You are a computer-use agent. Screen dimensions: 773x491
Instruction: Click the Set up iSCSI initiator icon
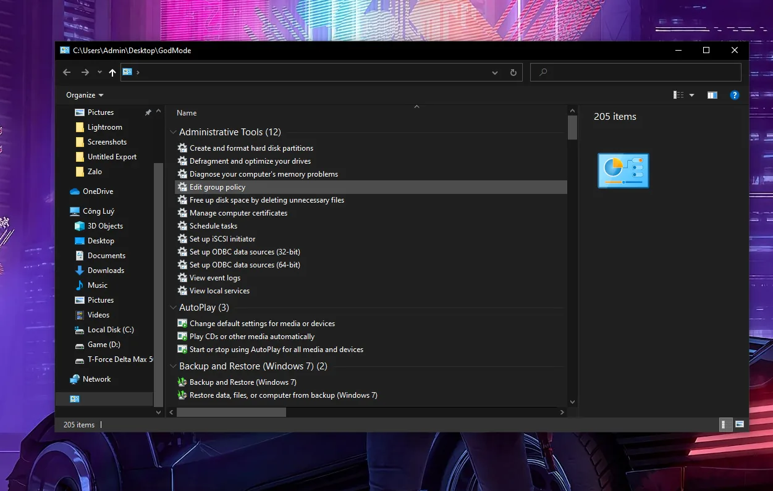point(182,239)
